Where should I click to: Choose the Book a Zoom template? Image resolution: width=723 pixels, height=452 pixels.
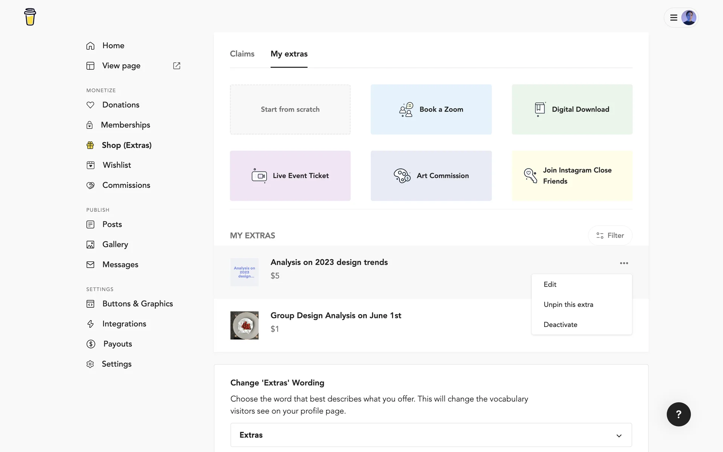point(431,110)
